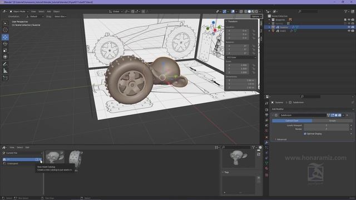
Task: Open asset browser Edit menu
Action: coord(27,147)
